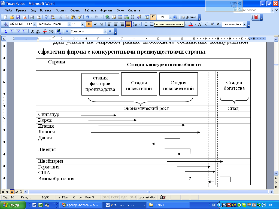The image size is (279, 209).
Task: Create a new blank document
Action: [5, 17]
